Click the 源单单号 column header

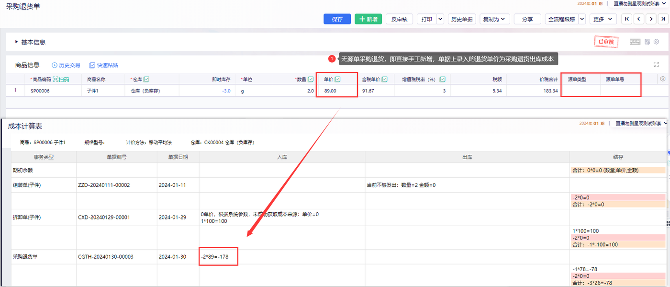[615, 79]
